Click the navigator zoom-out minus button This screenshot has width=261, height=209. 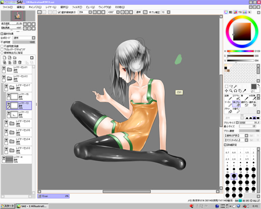pyautogui.click(x=25, y=24)
